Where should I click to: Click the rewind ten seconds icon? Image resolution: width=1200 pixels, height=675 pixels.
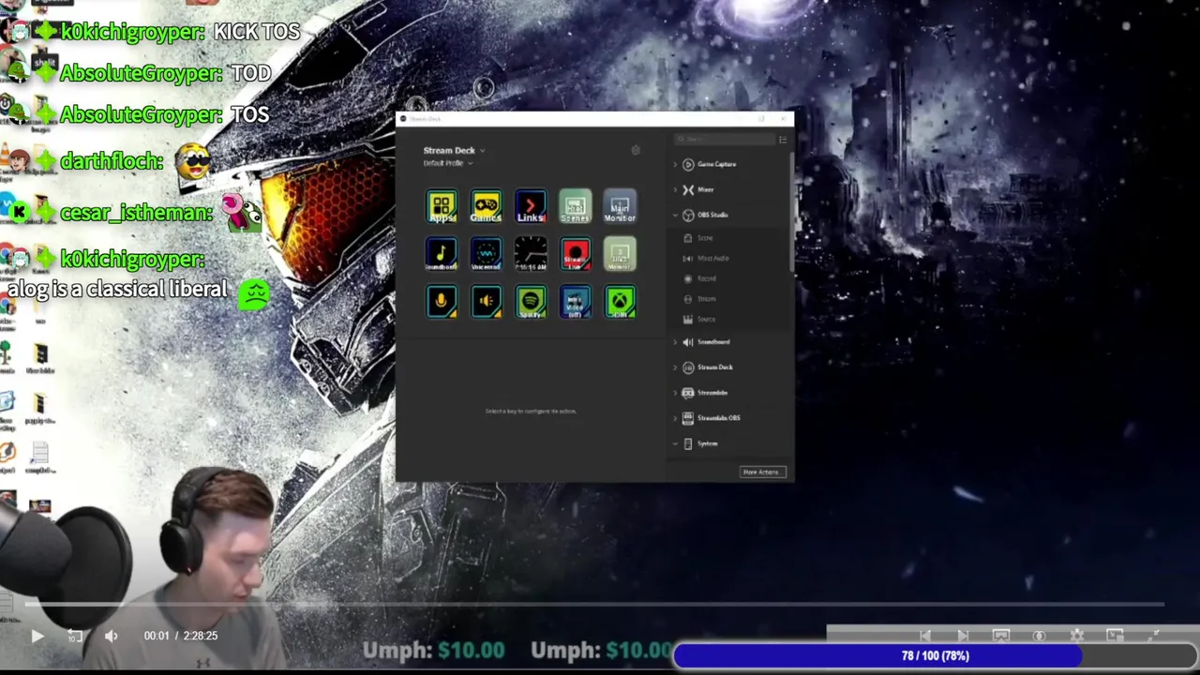(75, 636)
